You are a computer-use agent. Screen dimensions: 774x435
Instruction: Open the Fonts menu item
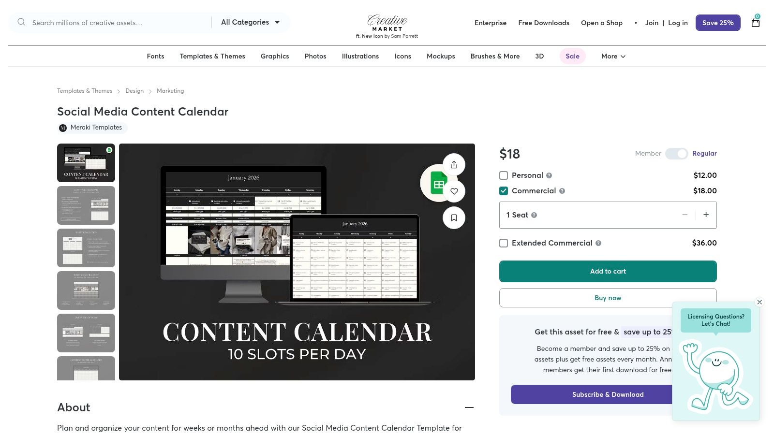(x=155, y=56)
